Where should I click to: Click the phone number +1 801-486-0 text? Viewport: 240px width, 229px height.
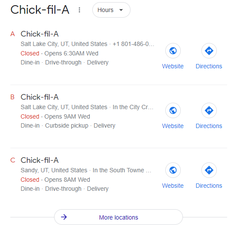pyautogui.click(x=134, y=44)
